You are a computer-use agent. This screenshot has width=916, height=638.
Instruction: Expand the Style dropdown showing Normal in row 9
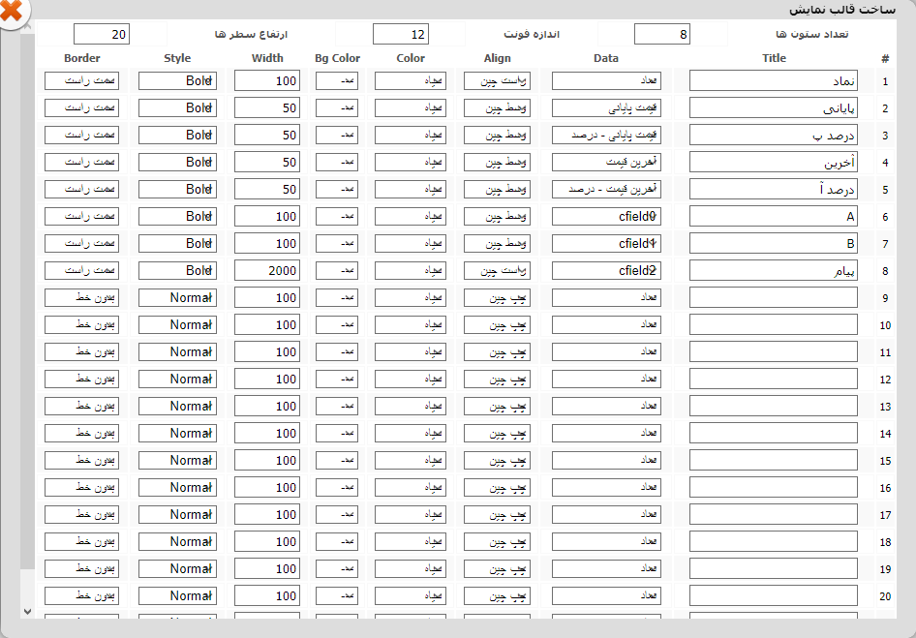coord(177,298)
